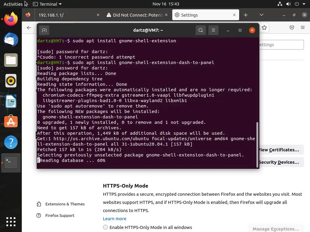This screenshot has height=232, width=310.
Task: Close the Did Not Connect tab
Action: click(166, 15)
